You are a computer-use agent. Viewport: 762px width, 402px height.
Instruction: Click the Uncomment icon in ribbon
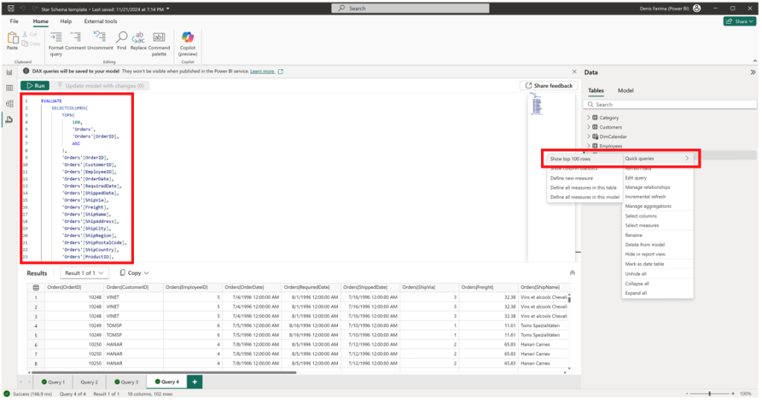click(x=100, y=36)
